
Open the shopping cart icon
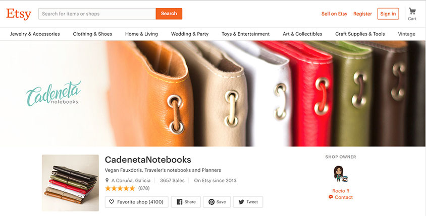412,12
